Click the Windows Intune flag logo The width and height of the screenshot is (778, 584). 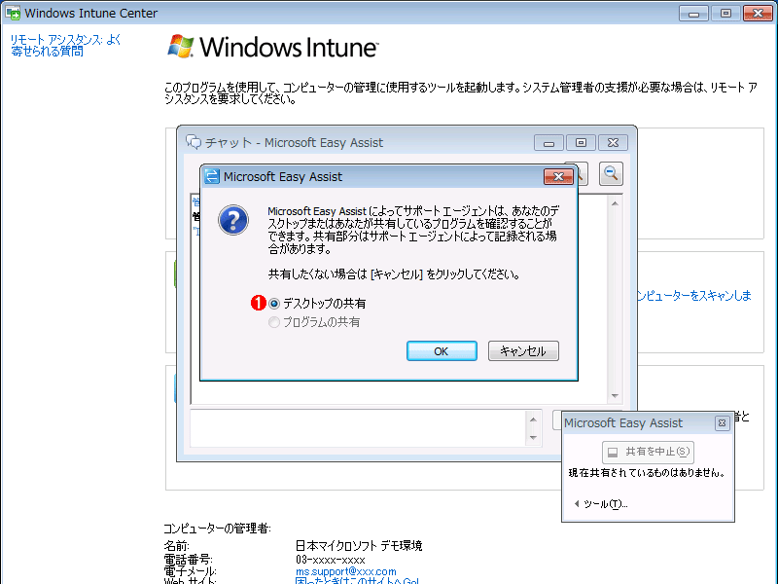(180, 47)
